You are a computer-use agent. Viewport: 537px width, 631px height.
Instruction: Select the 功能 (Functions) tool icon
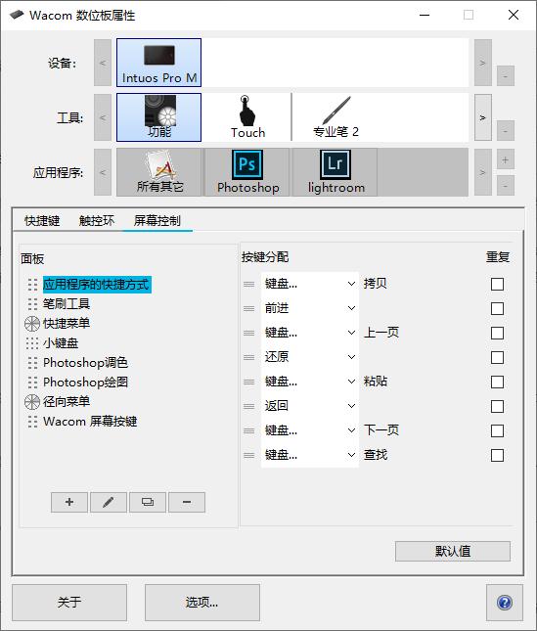pos(158,117)
